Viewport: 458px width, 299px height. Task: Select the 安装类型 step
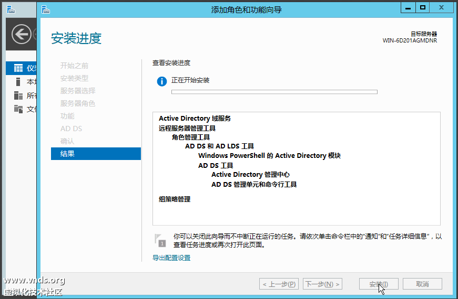(74, 78)
